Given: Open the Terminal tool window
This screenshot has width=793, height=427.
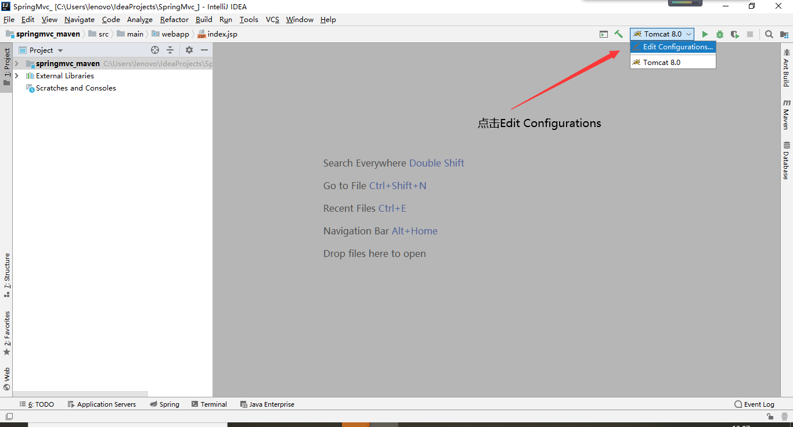Looking at the screenshot, I should 210,404.
